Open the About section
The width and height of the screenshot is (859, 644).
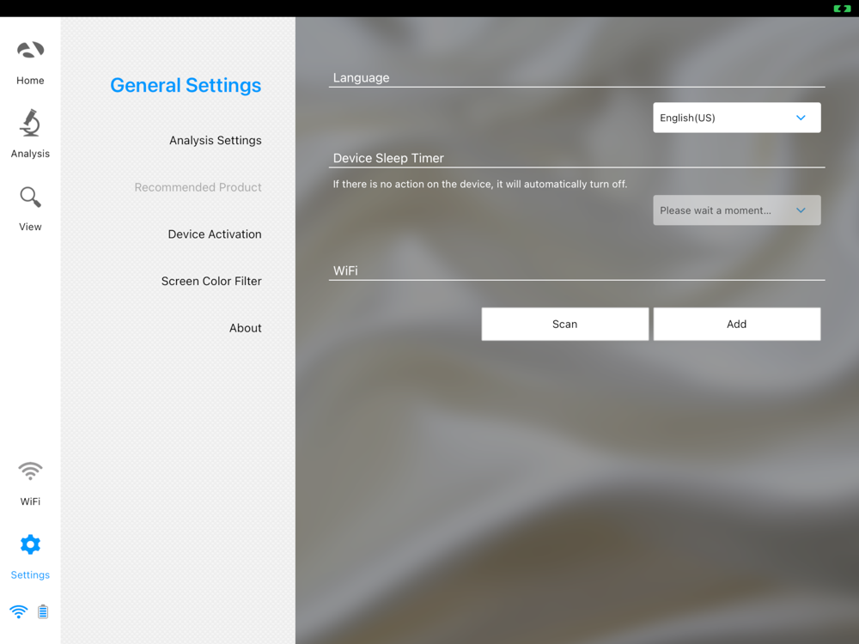pos(246,328)
